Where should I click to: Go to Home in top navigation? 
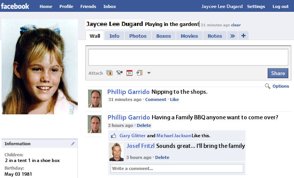click(x=46, y=6)
